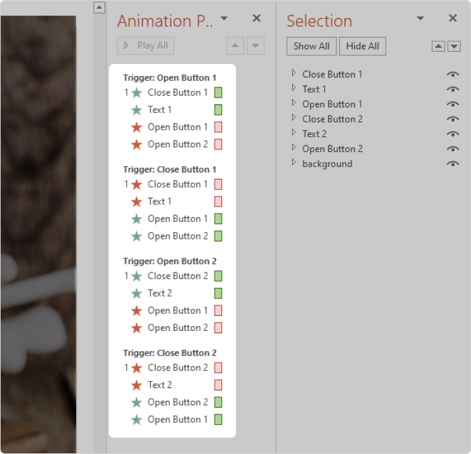Viewport: 471px width, 454px height.
Task: Select Trigger: Open Button 1 heading
Action: [170, 78]
